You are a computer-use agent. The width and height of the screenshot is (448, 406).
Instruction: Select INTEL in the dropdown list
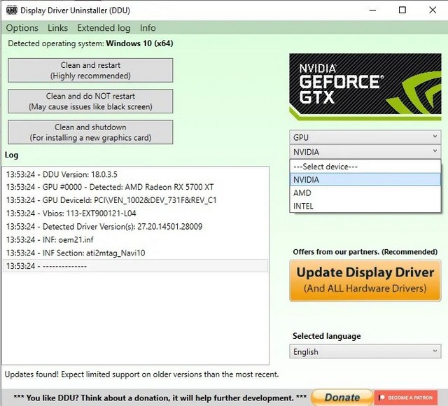tap(365, 206)
